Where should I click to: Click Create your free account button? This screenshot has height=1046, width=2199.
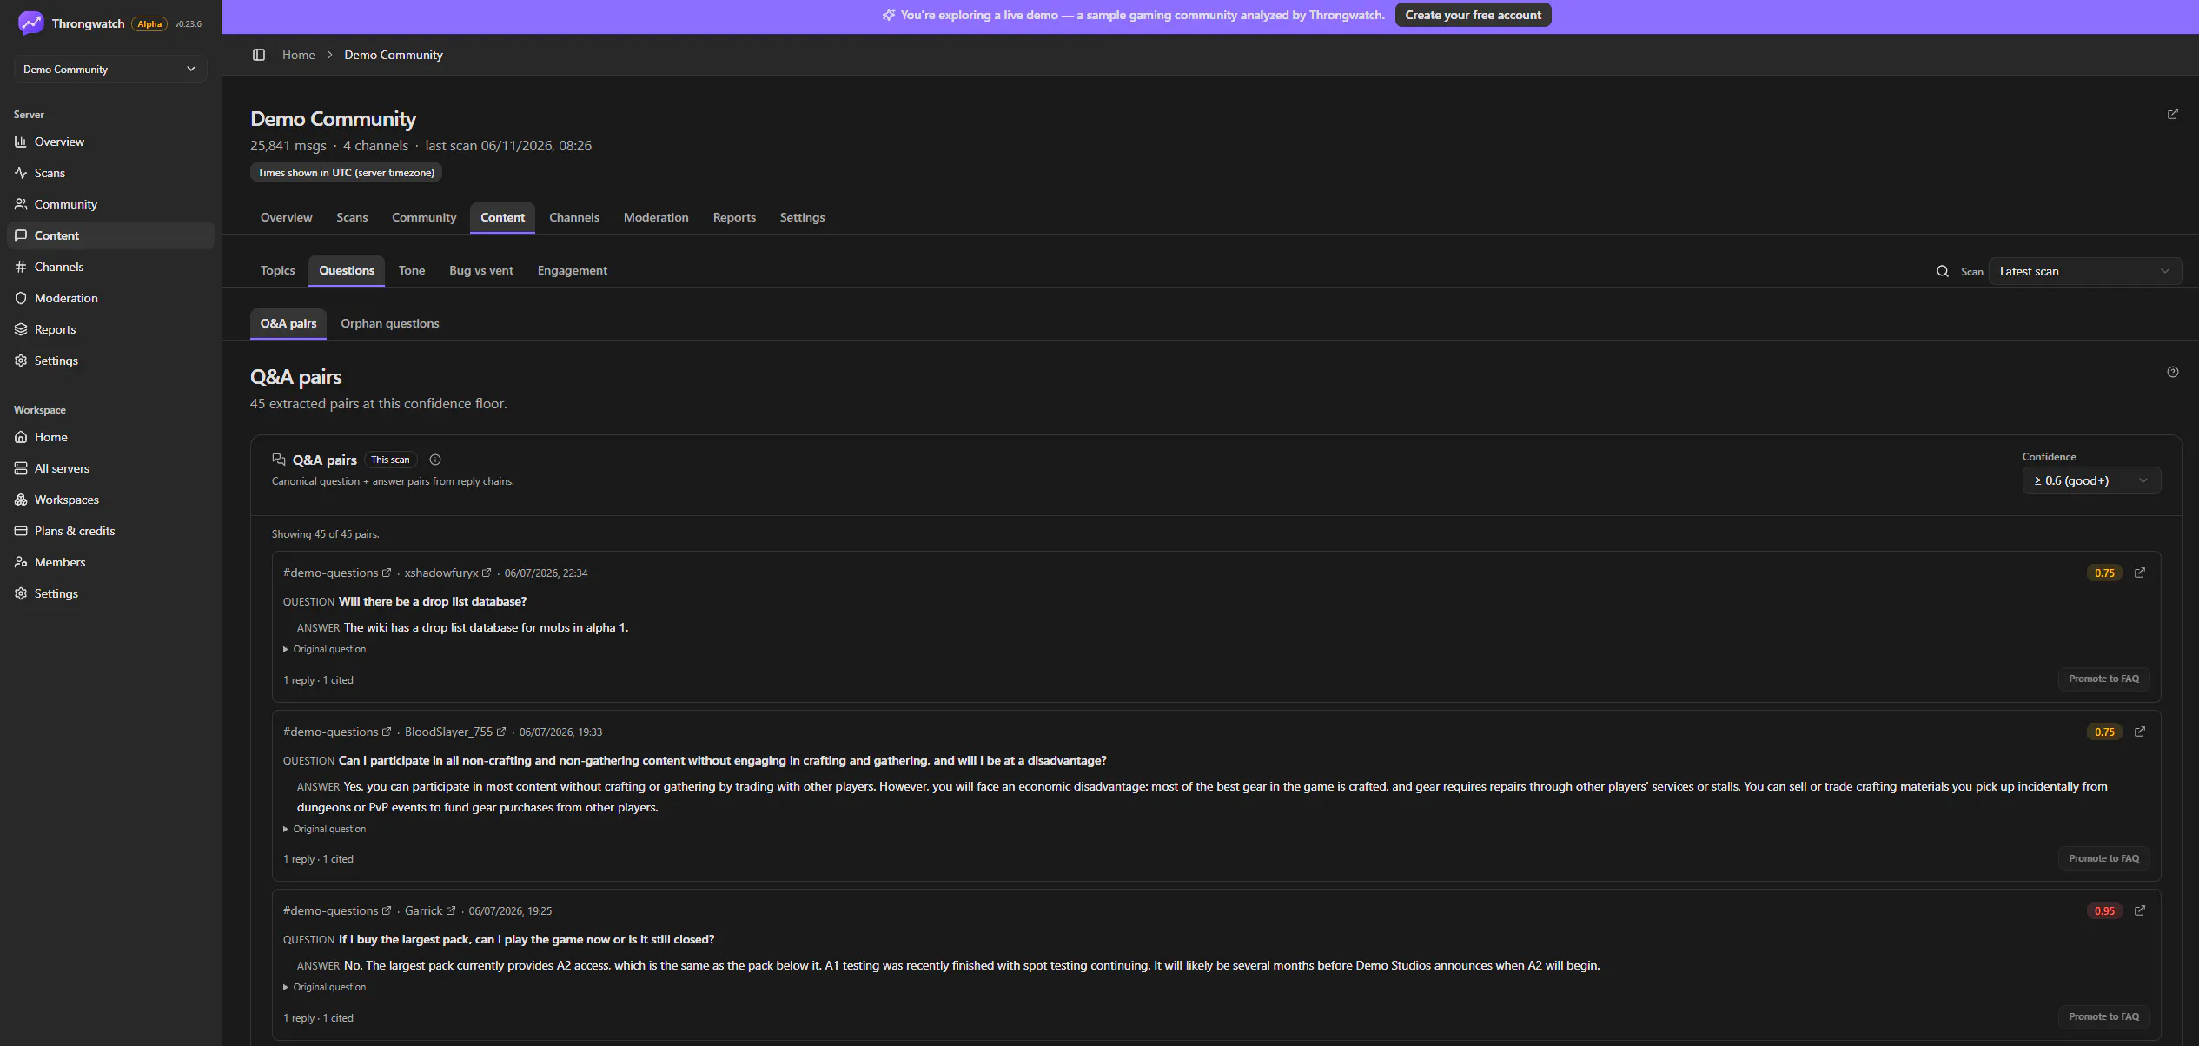1473,15
